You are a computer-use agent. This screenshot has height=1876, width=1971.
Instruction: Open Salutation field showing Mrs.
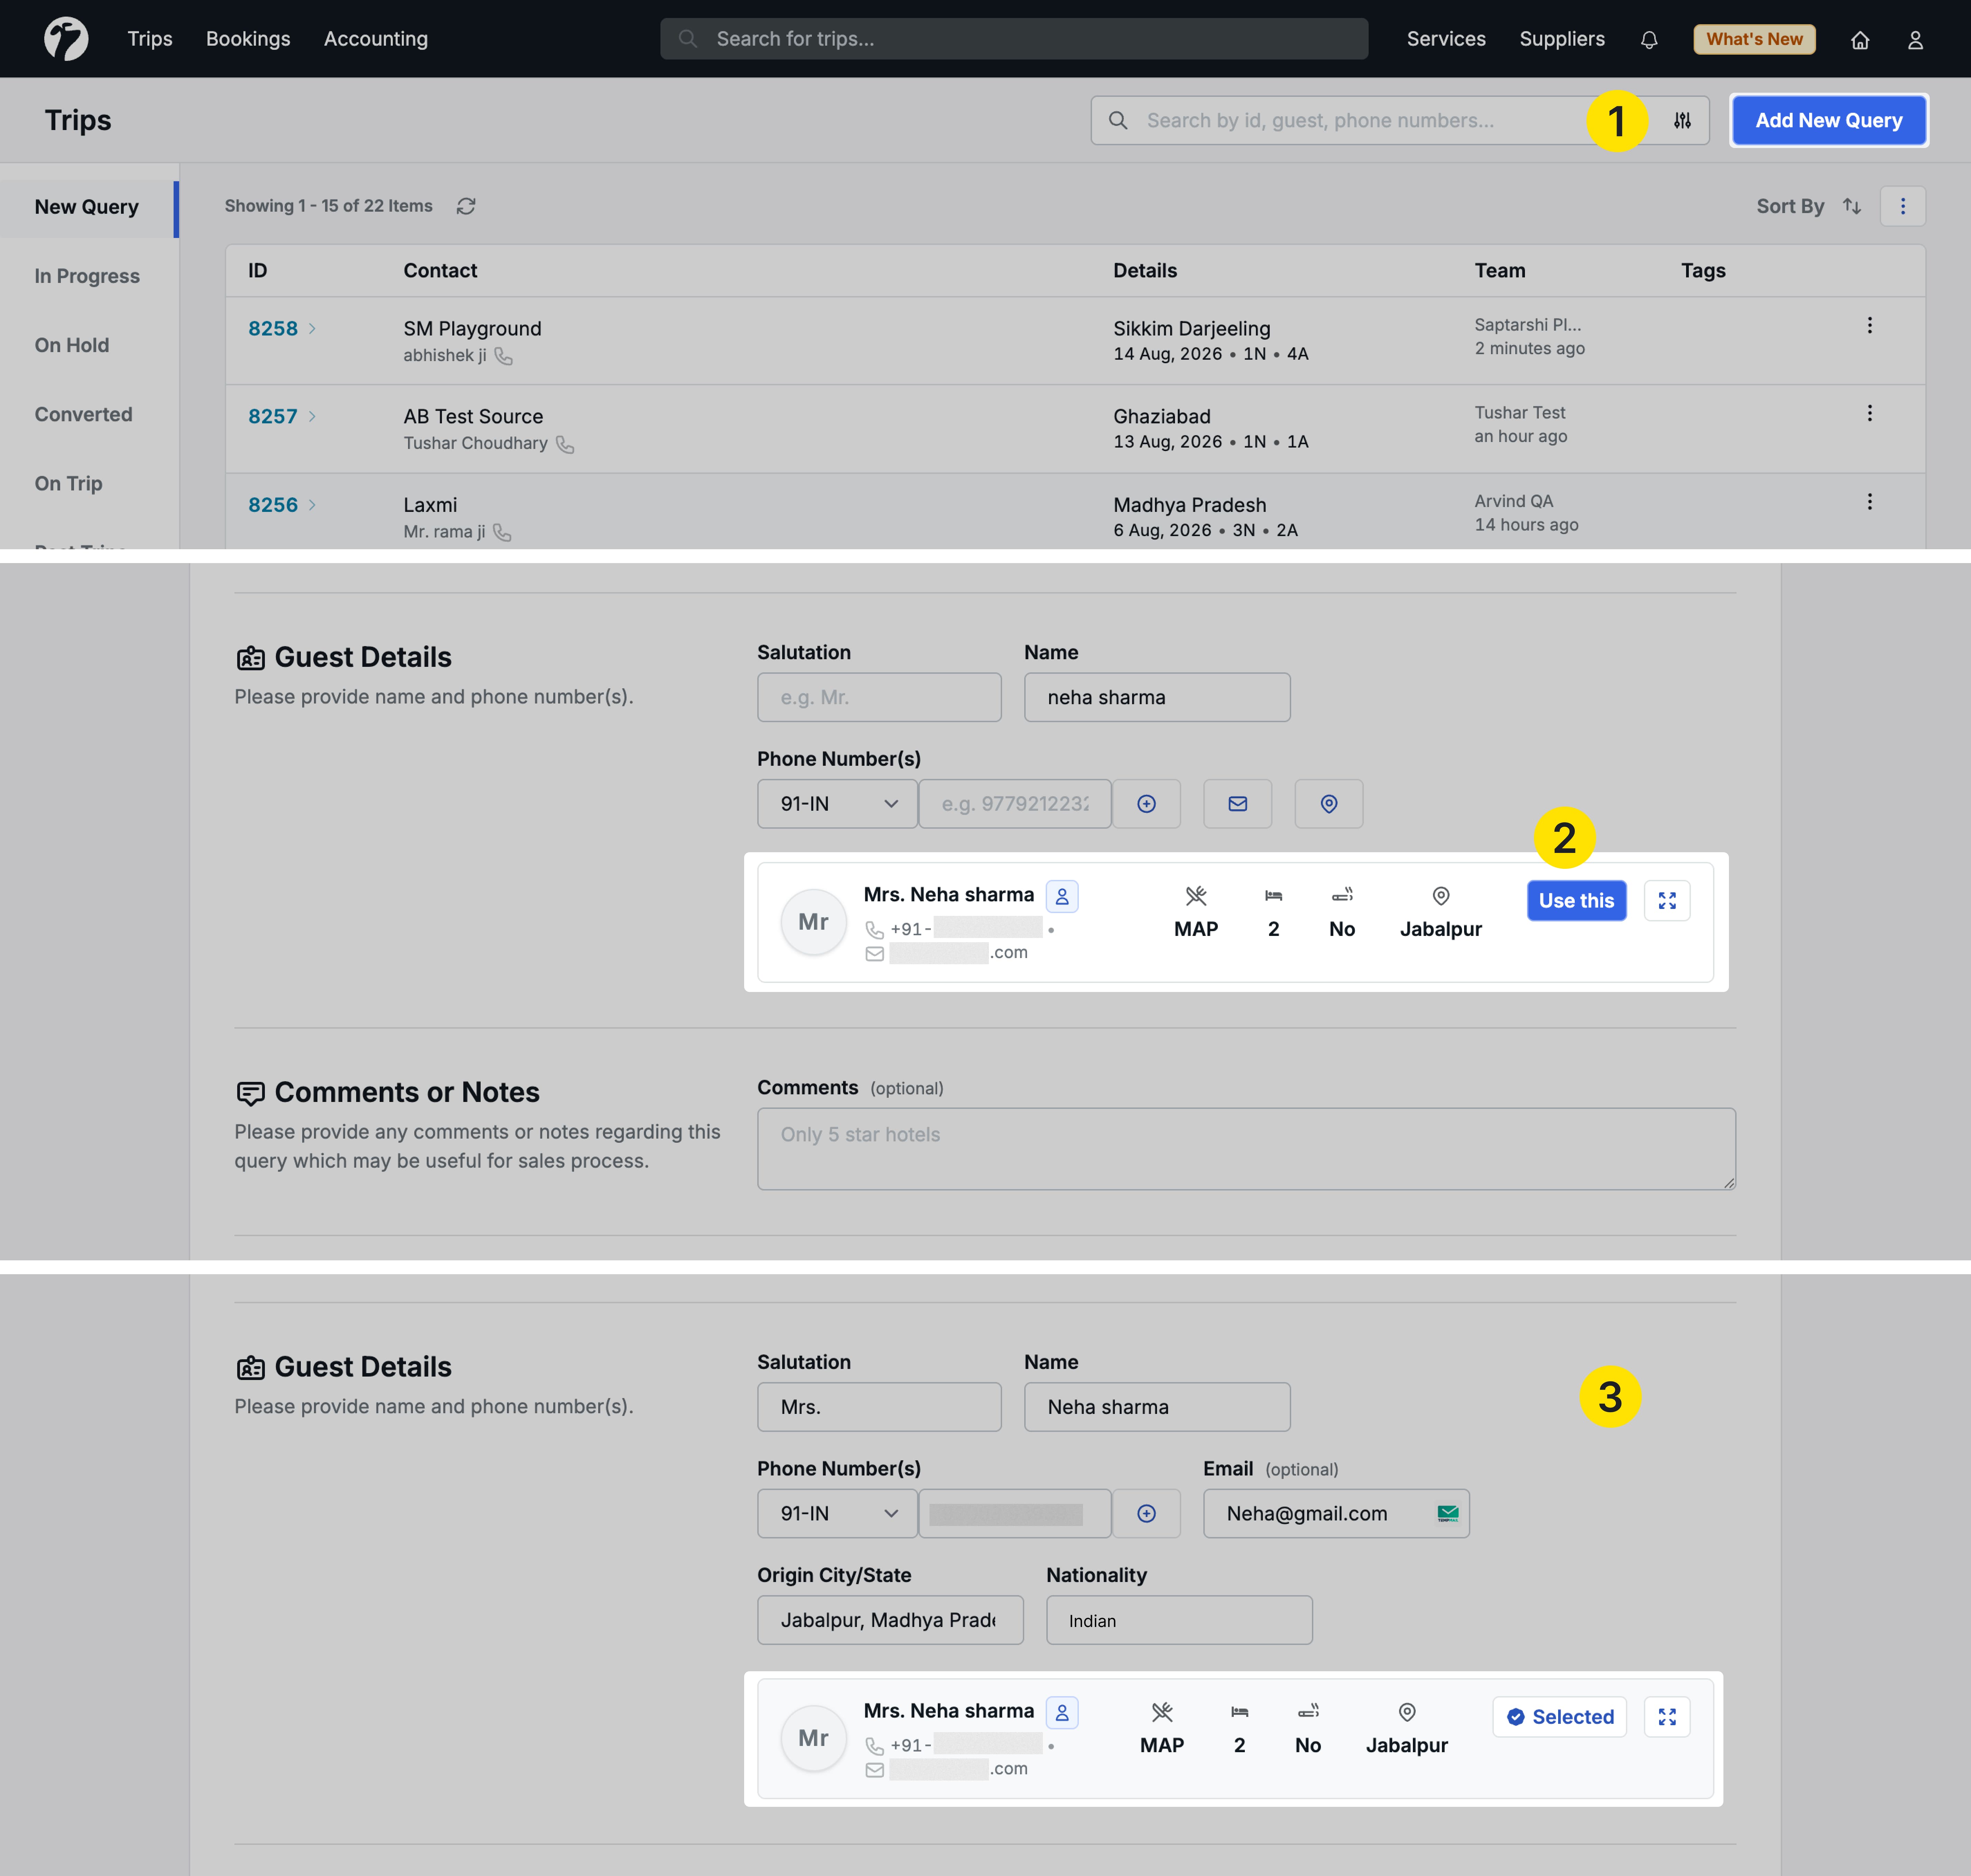click(879, 1407)
